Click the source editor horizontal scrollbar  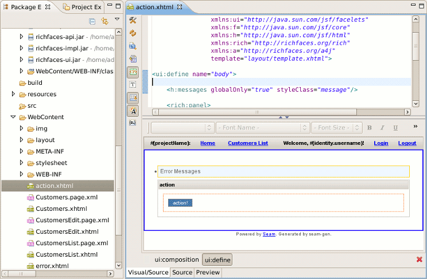point(258,112)
